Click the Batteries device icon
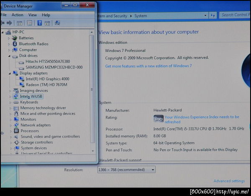The height and width of the screenshot is (196, 251). [x=15, y=38]
